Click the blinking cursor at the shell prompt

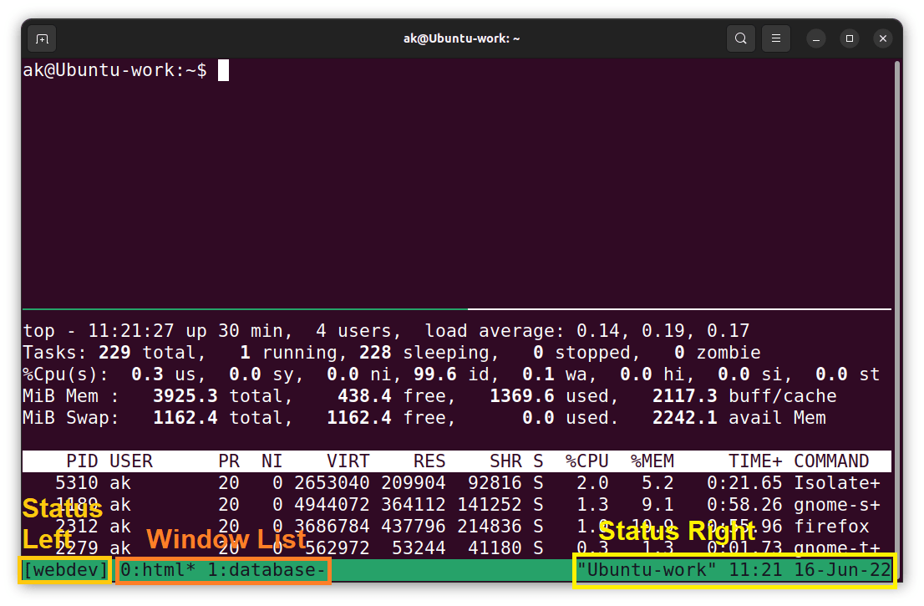pyautogui.click(x=221, y=69)
